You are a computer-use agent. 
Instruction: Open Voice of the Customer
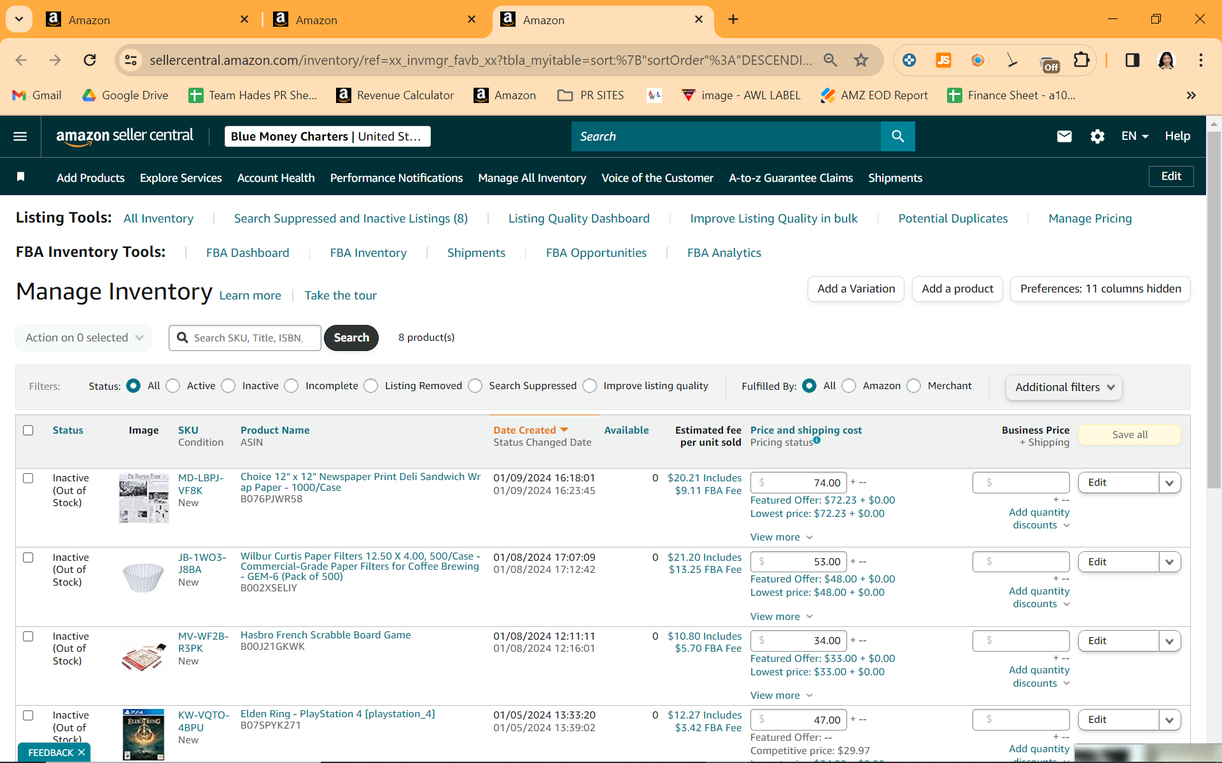point(657,178)
